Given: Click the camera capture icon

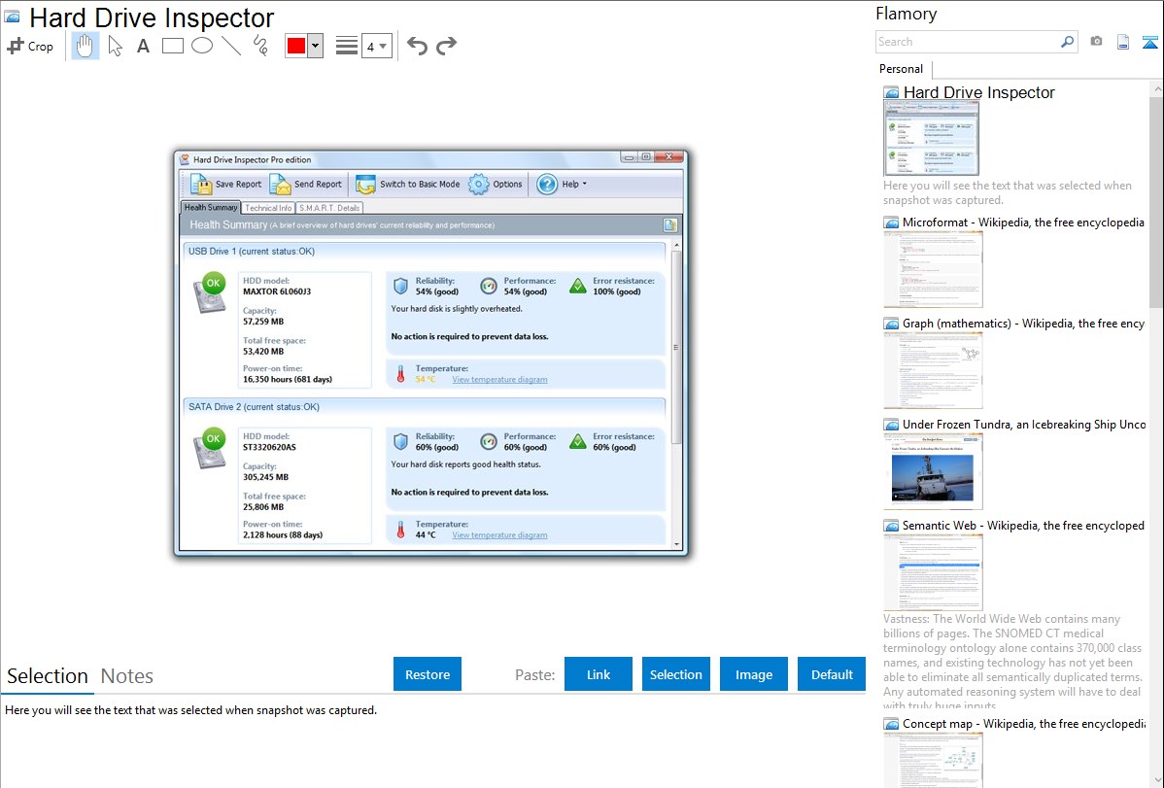Looking at the screenshot, I should pos(1096,42).
